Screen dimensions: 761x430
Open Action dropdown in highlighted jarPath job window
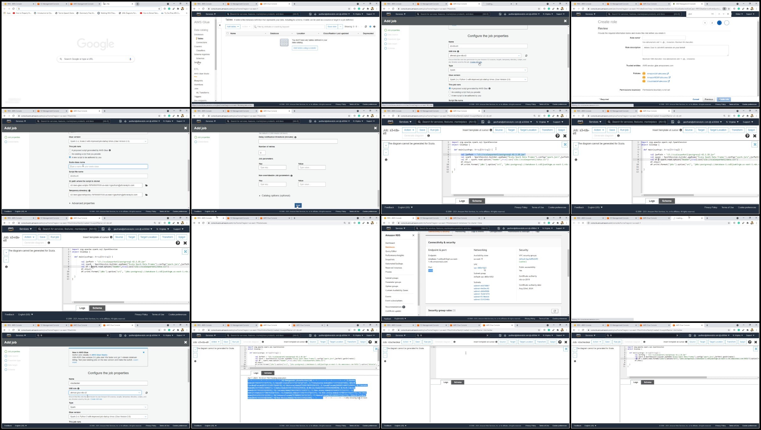(409, 130)
